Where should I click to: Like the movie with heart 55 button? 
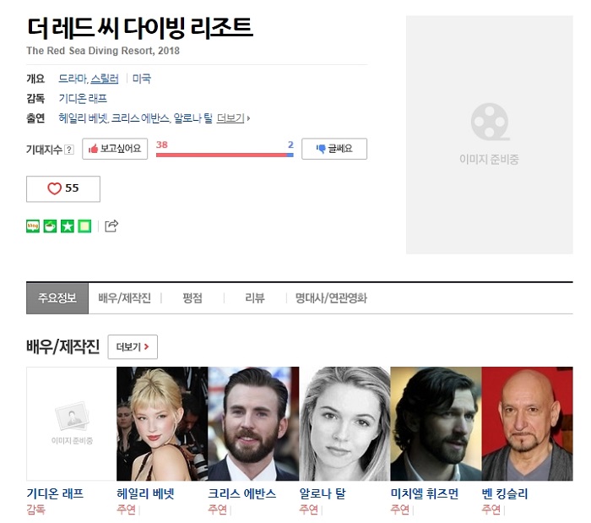(63, 188)
